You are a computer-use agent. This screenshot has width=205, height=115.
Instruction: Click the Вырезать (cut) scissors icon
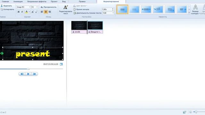tap(2, 6)
